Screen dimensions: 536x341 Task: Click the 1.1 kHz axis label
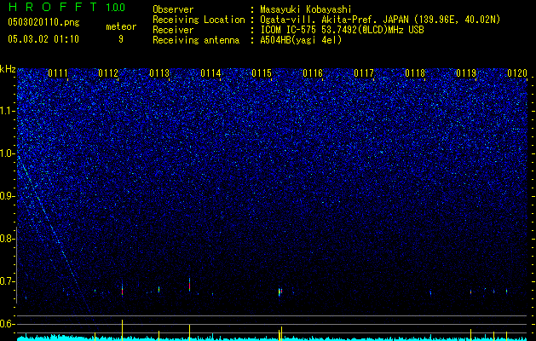coord(7,111)
